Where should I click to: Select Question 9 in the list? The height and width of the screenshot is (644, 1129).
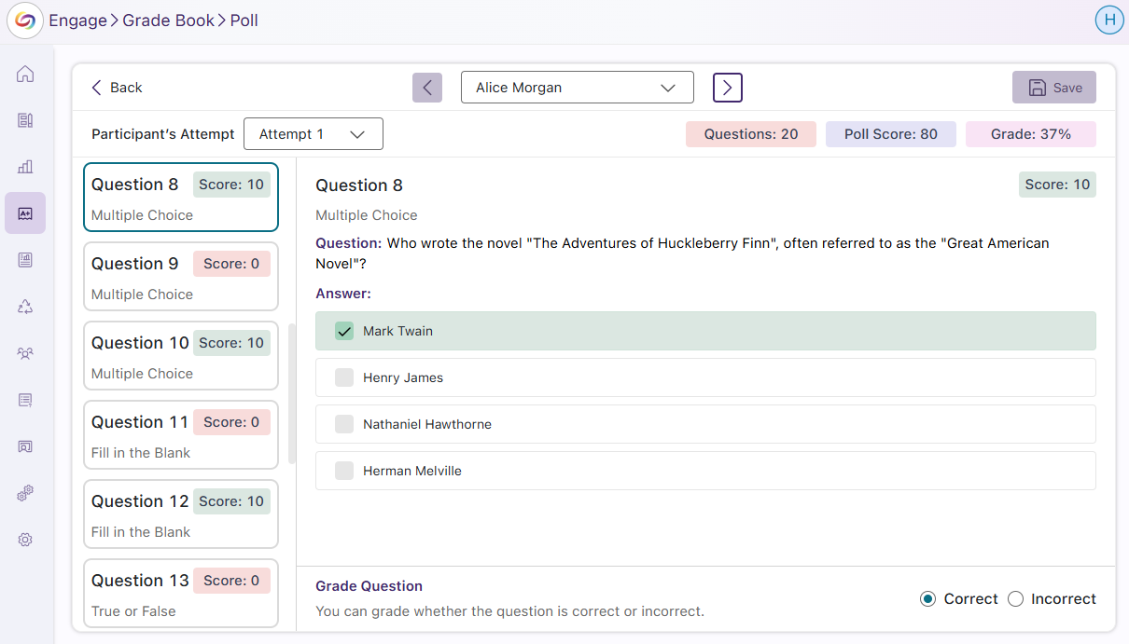click(180, 277)
